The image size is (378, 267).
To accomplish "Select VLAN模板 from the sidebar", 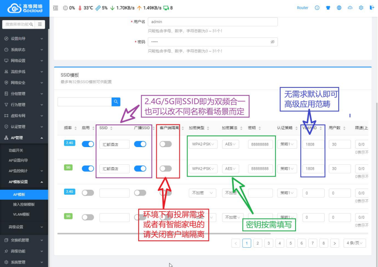I will [x=21, y=214].
